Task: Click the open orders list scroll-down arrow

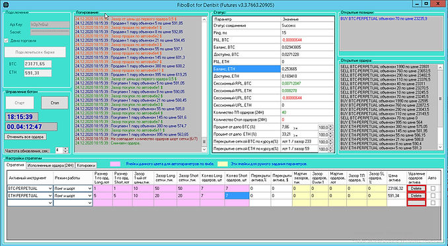Action: (440, 147)
